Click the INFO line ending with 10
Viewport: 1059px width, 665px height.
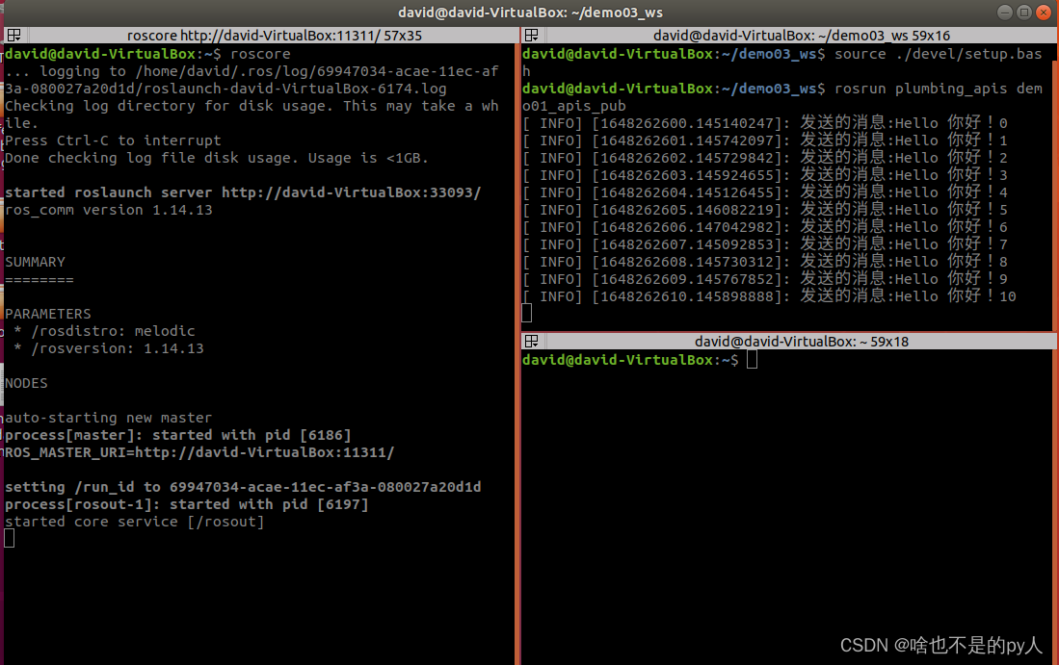(769, 296)
